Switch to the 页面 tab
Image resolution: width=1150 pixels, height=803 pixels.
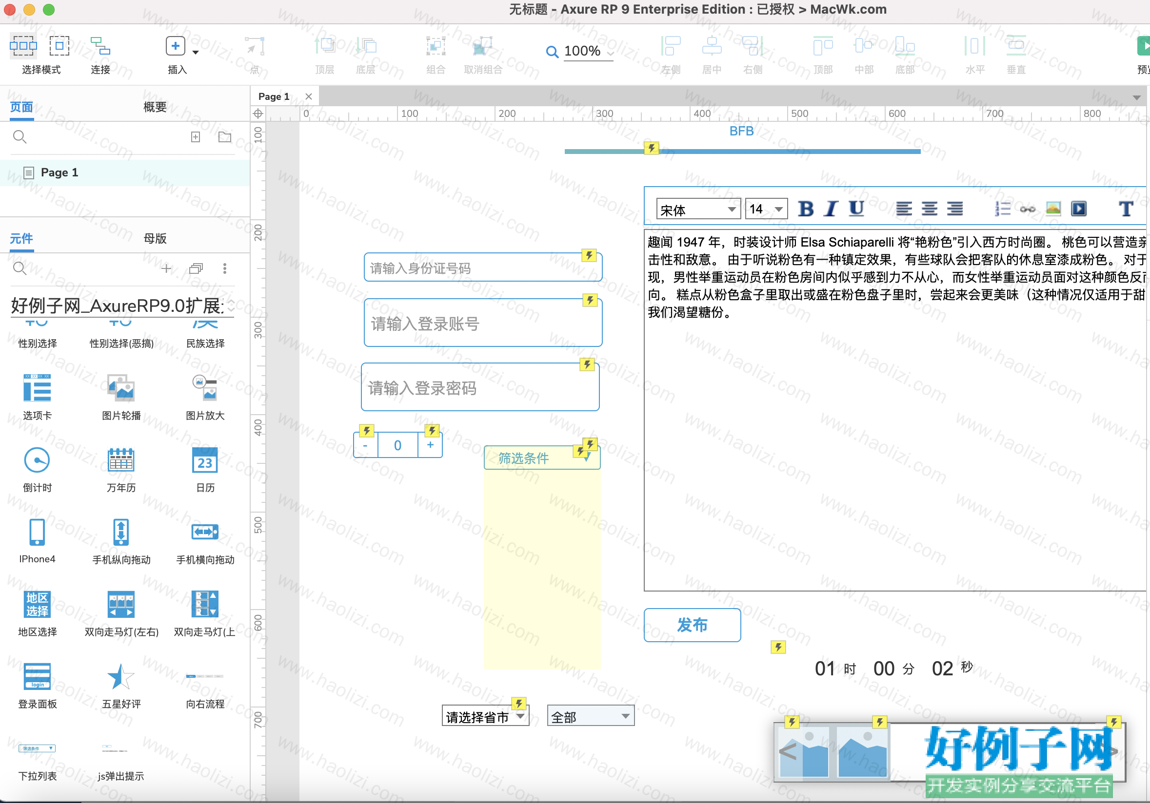click(21, 107)
